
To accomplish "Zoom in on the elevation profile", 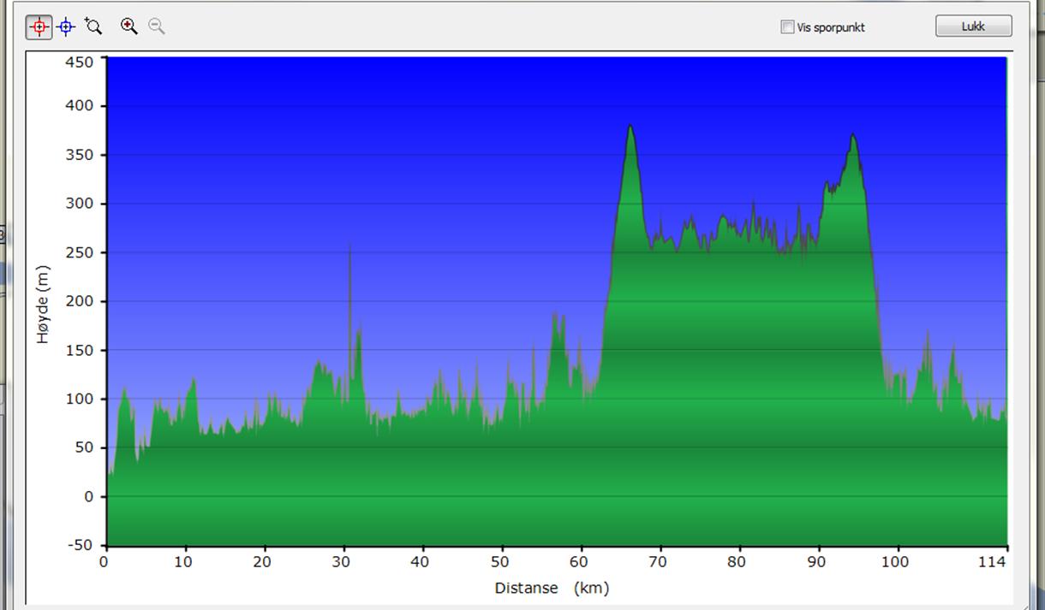I will coord(128,27).
